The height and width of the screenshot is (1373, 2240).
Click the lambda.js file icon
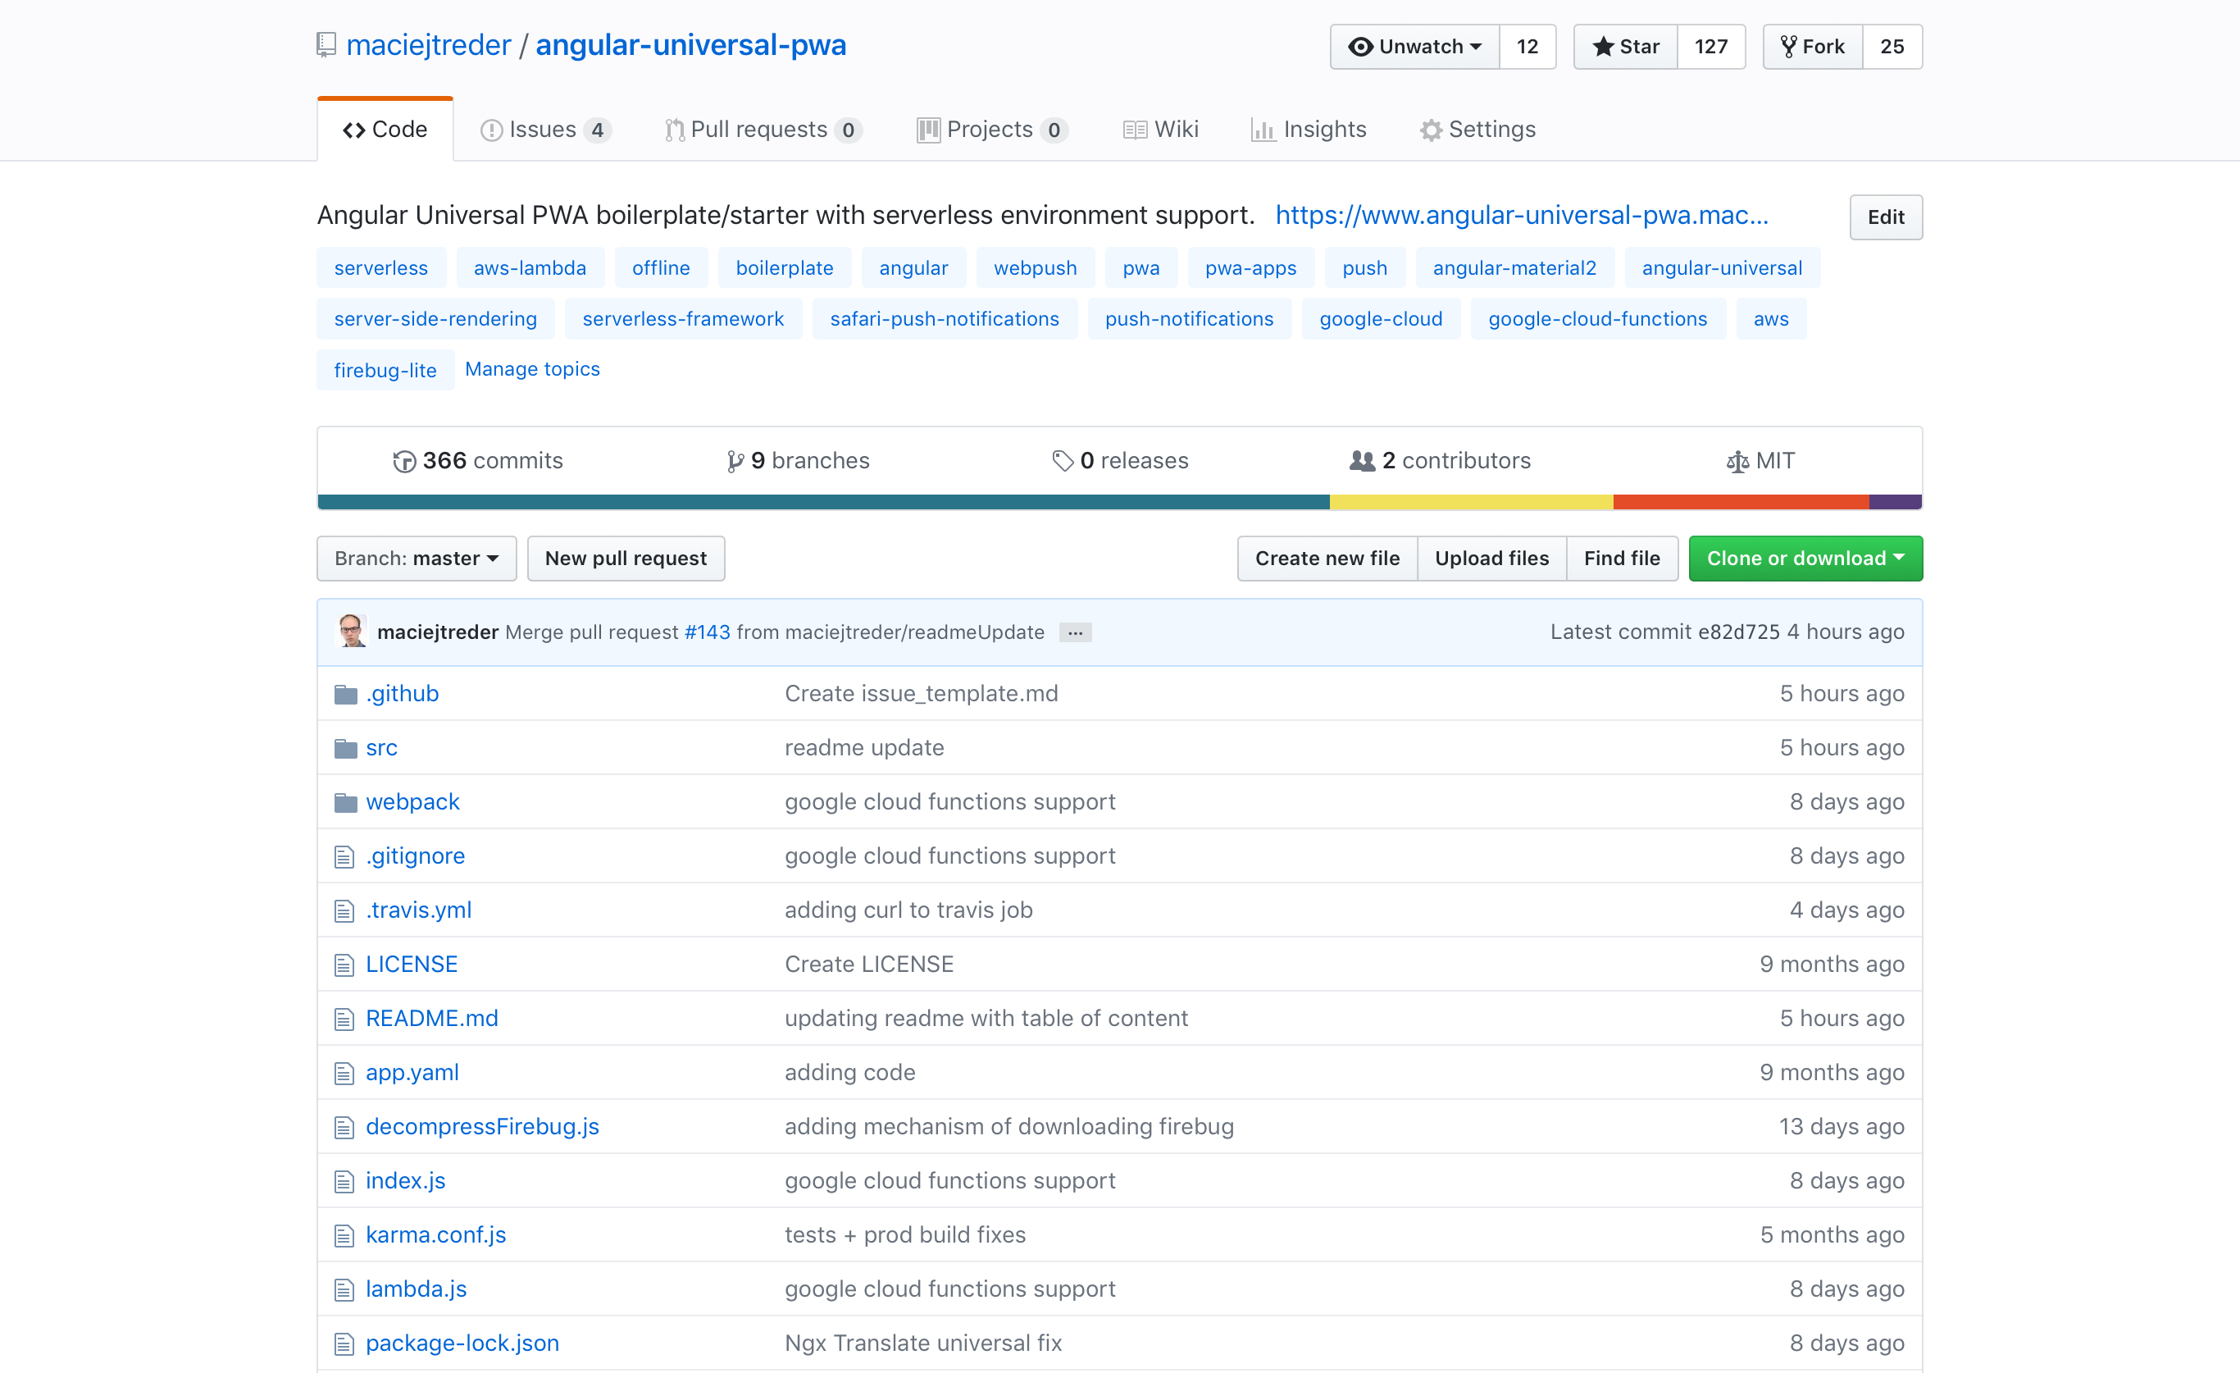pyautogui.click(x=344, y=1289)
